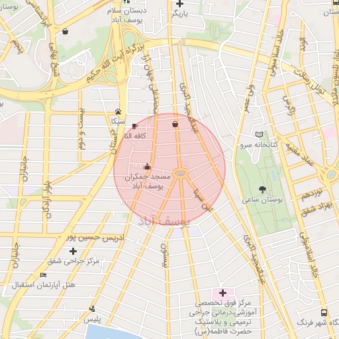This screenshot has height=339, width=339.
Task: Select the bus stop icon near شهر فرنگ
Action: click(324, 313)
